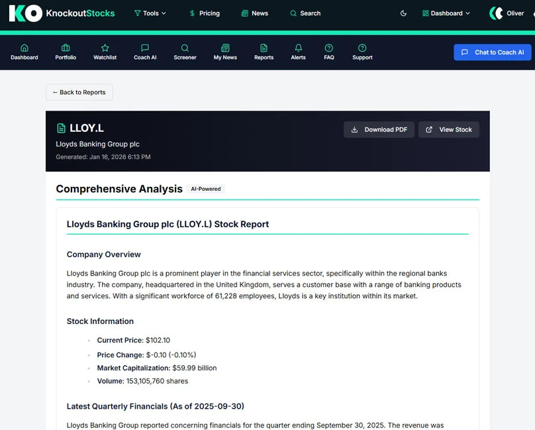The width and height of the screenshot is (535, 430).
Task: Click the Dashboard home icon
Action: (x=24, y=48)
